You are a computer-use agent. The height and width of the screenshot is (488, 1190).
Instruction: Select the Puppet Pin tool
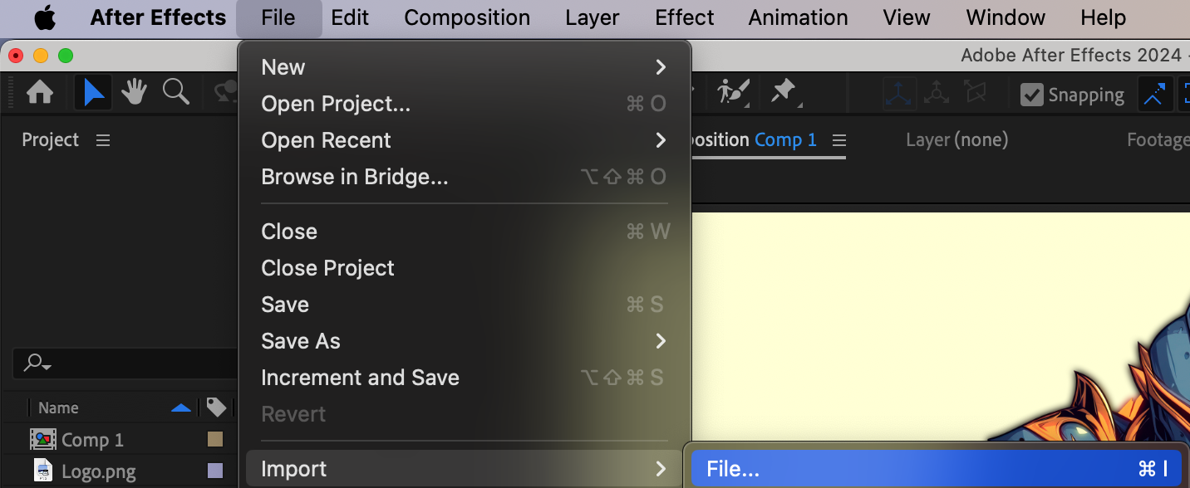point(784,92)
